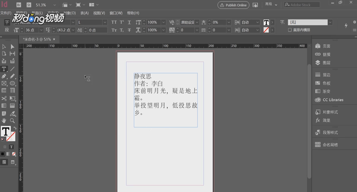The height and width of the screenshot is (192, 357).
Task: Pick the Pencil tool
Action: (12, 76)
